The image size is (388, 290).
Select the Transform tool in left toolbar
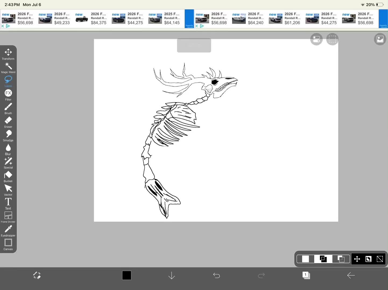(8, 54)
